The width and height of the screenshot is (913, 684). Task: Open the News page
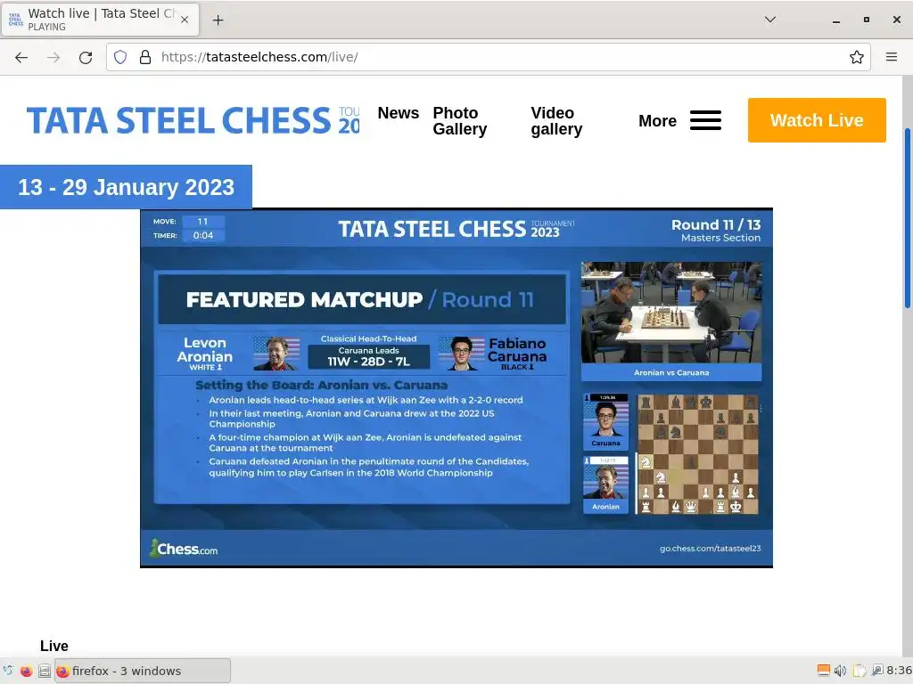point(399,113)
